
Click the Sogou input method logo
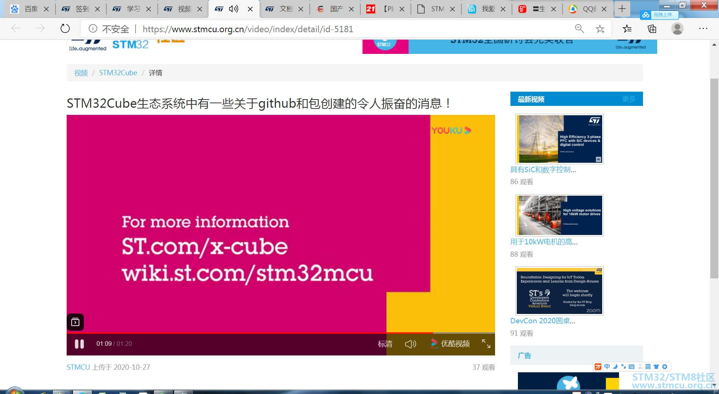coord(598,367)
